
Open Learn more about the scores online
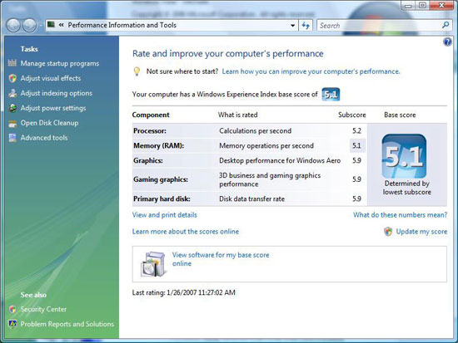186,232
